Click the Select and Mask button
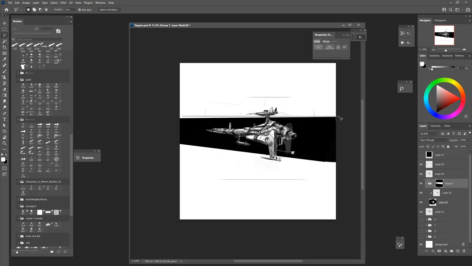Image resolution: width=472 pixels, height=266 pixels. coord(109,9)
